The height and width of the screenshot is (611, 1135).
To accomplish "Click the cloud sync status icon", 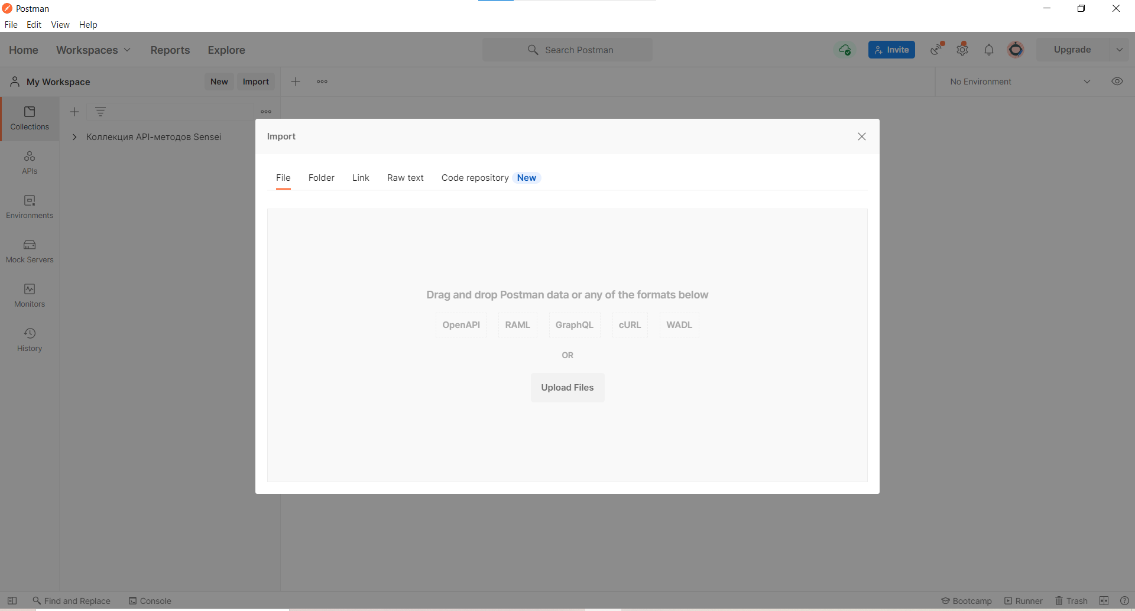I will pyautogui.click(x=845, y=50).
